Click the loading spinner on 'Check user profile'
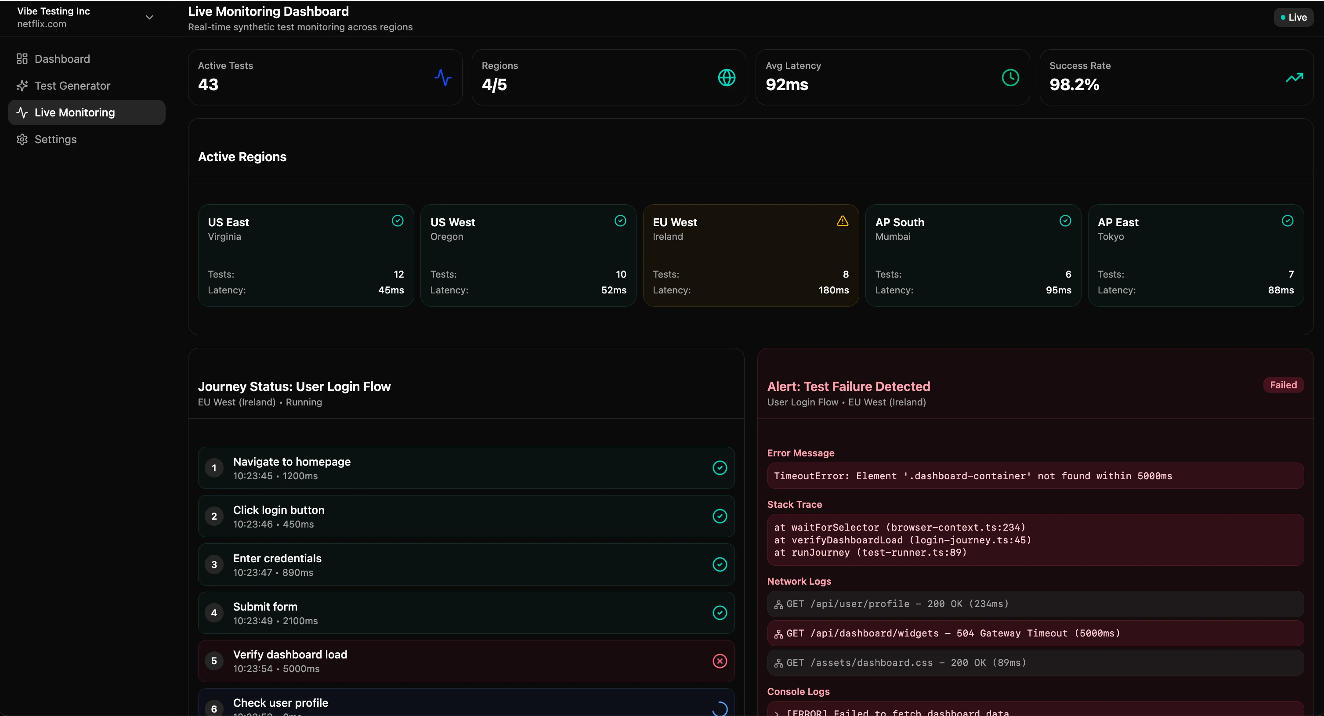The image size is (1324, 716). [x=720, y=708]
